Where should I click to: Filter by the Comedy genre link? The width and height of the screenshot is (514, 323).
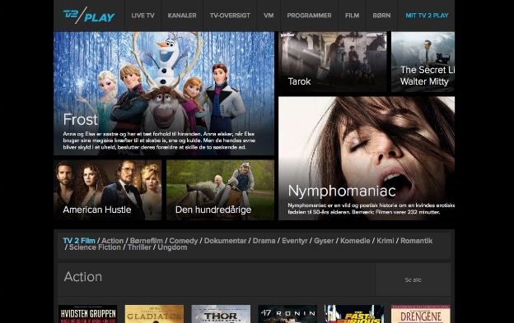pos(183,241)
